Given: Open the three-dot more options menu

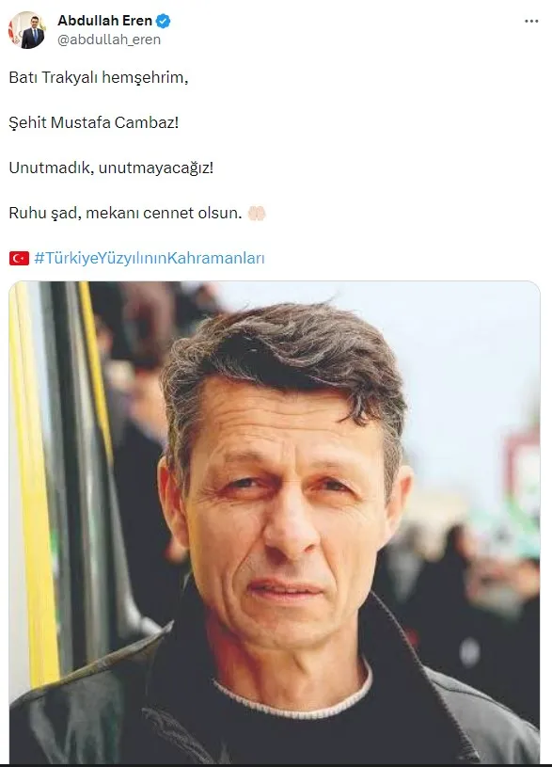Looking at the screenshot, I should click(531, 21).
